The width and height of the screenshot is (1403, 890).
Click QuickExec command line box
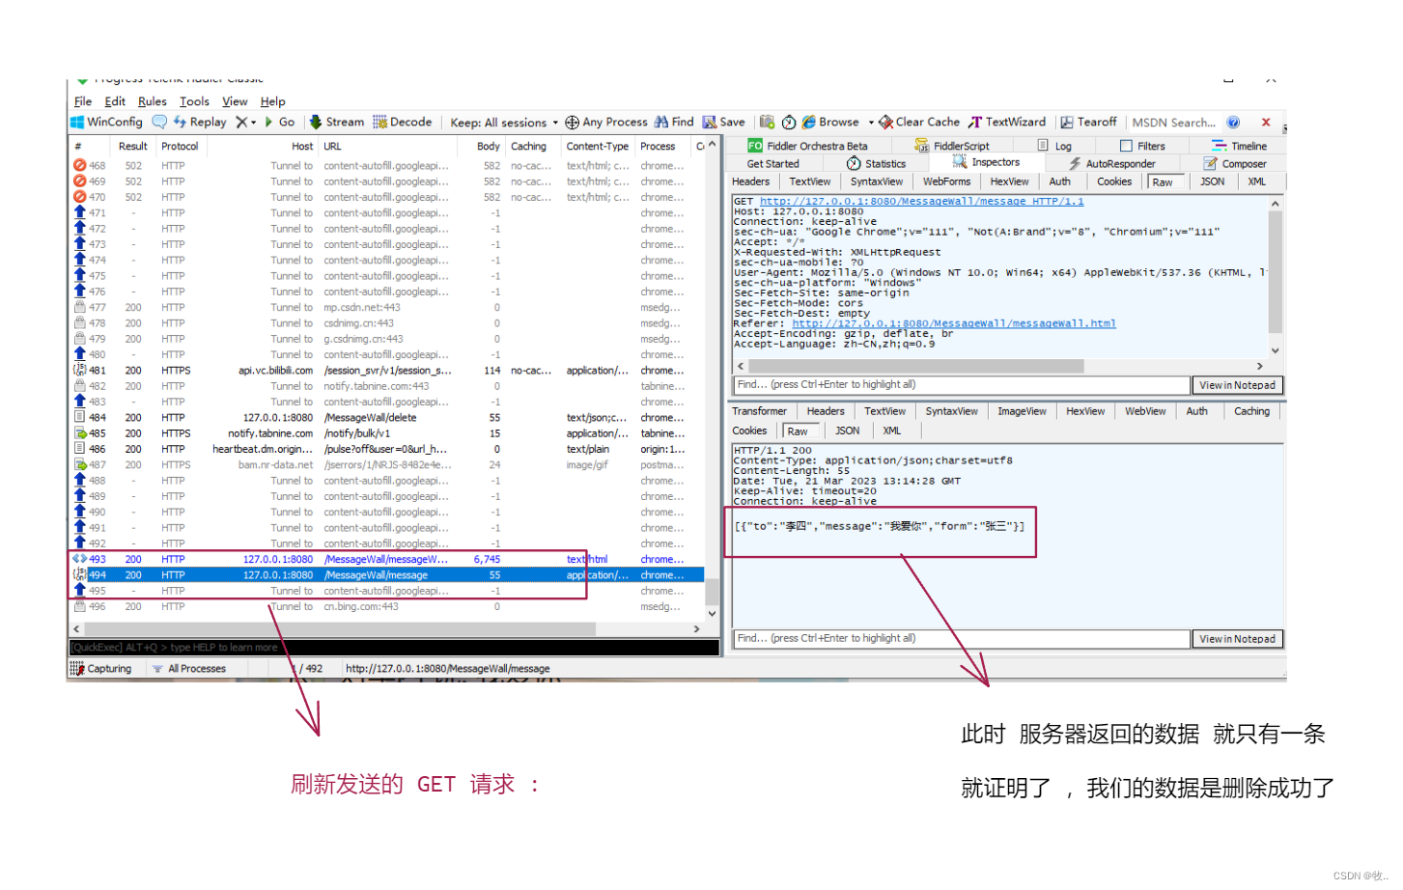click(x=394, y=648)
